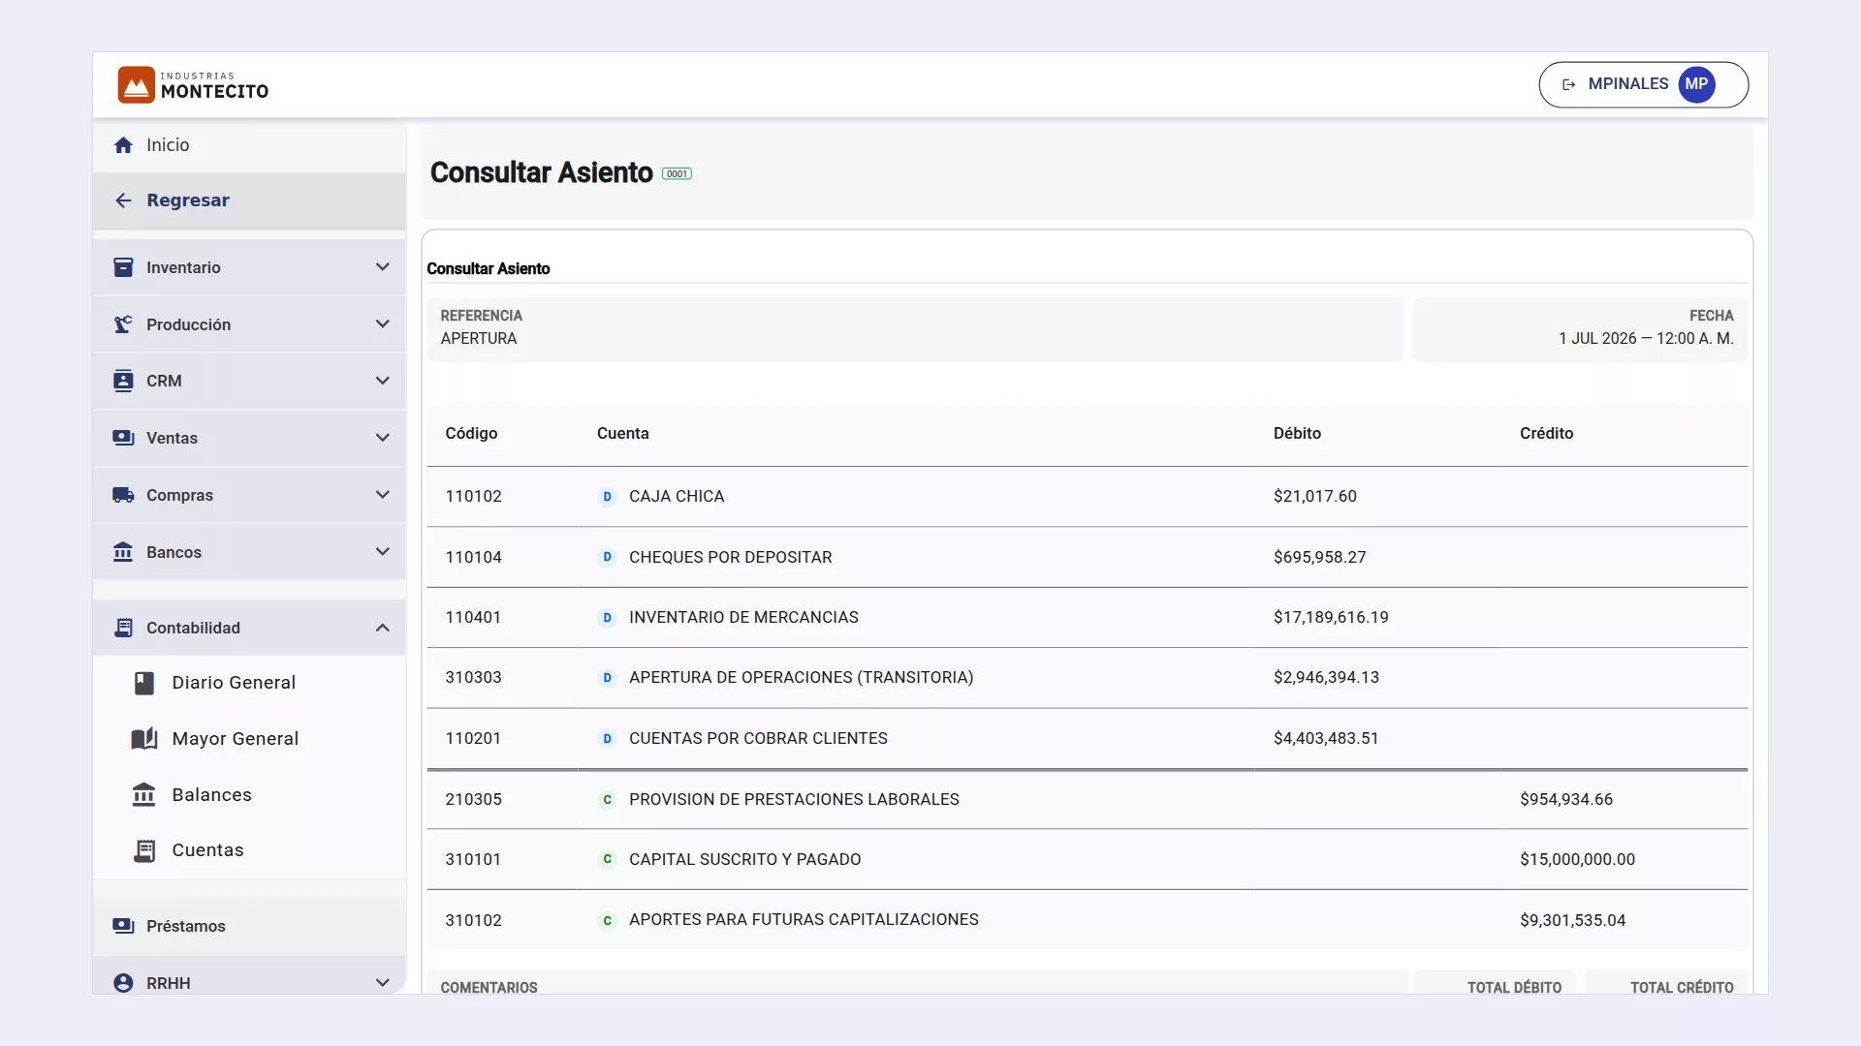
Task: Click the CHEQUES POR DEPOSITAR account name
Action: tap(730, 557)
